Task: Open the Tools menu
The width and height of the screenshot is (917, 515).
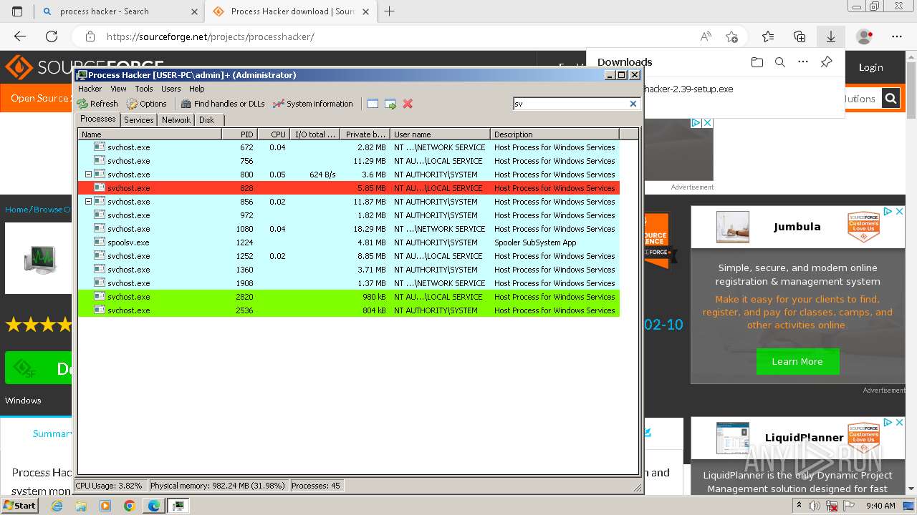Action: pyautogui.click(x=144, y=89)
